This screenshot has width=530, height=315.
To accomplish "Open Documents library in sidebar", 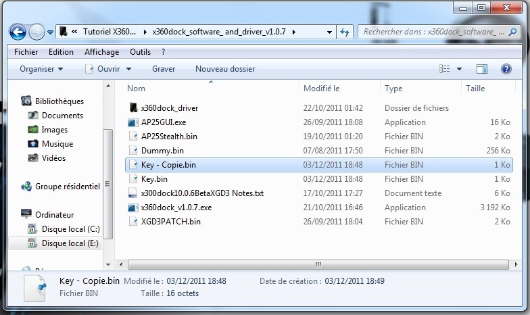I will click(62, 116).
